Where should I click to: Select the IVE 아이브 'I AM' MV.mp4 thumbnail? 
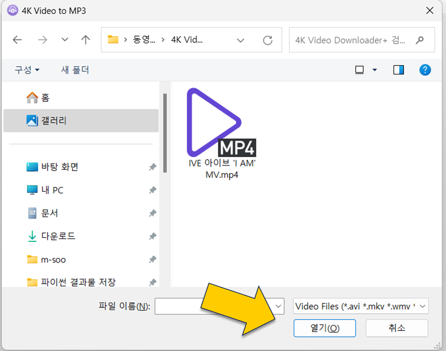[x=221, y=122]
